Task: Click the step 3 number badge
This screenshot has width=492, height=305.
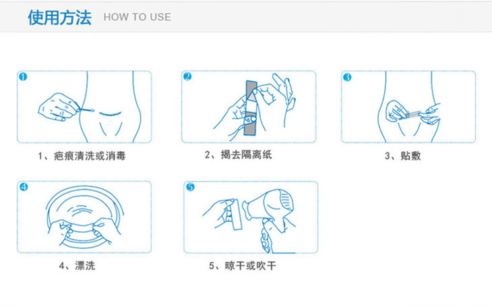Action: coord(347,78)
